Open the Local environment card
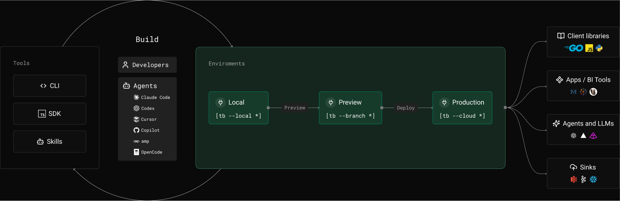The width and height of the screenshot is (620, 201). coord(238,108)
